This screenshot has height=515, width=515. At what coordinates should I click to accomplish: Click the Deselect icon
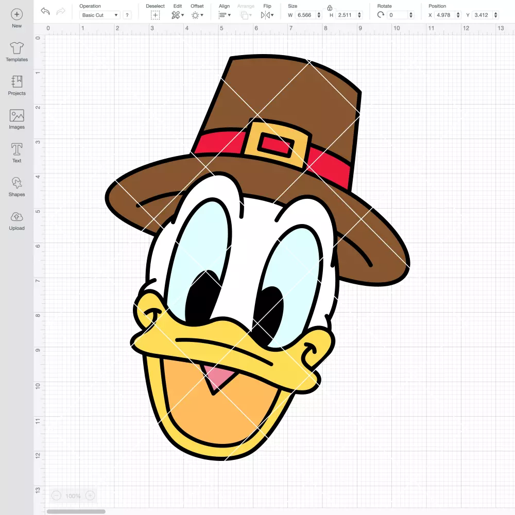click(x=156, y=15)
